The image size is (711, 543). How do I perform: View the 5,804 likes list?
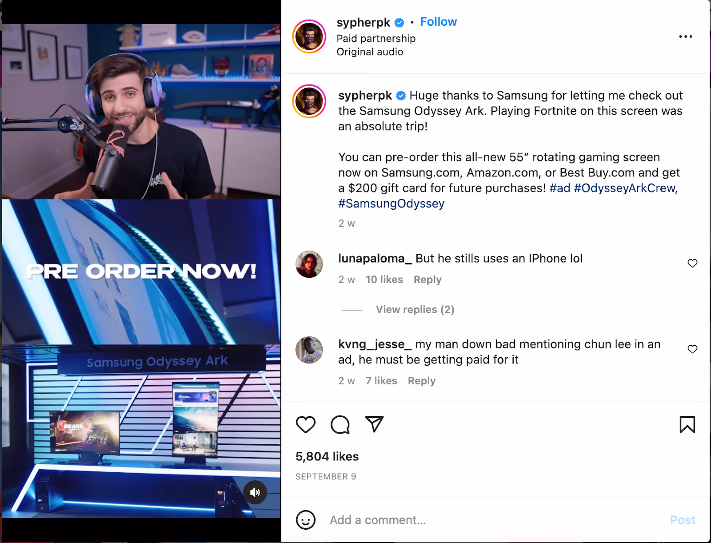[327, 456]
